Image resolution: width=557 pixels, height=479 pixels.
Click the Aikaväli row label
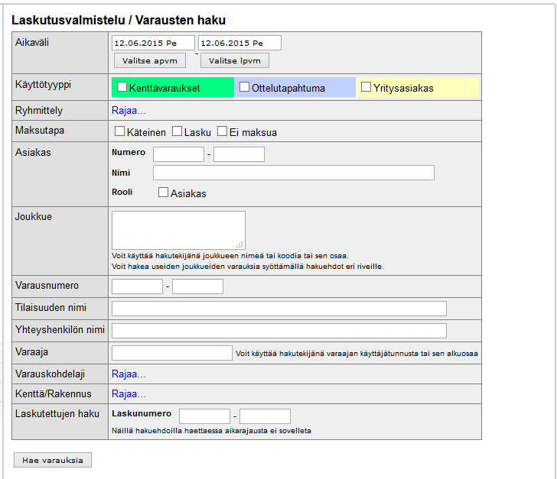tap(32, 43)
